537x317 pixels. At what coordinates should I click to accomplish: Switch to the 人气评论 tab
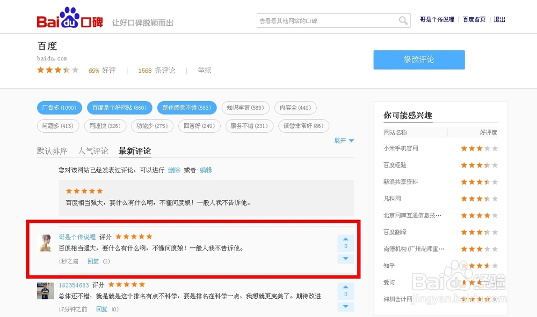pyautogui.click(x=92, y=151)
